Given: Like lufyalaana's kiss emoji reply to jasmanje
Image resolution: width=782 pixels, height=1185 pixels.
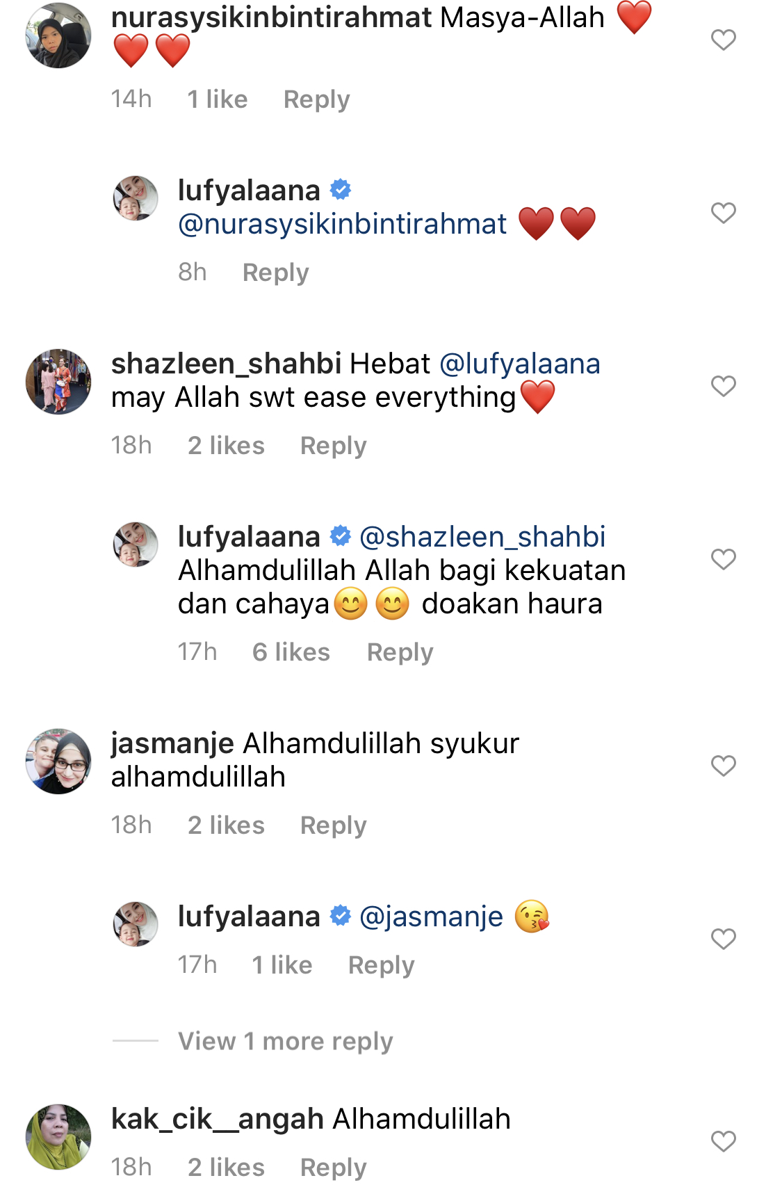Looking at the screenshot, I should coord(723,939).
